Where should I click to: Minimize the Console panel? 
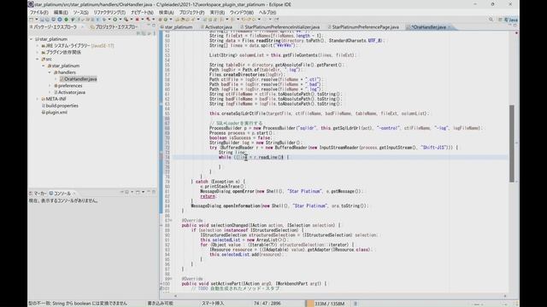(149, 192)
